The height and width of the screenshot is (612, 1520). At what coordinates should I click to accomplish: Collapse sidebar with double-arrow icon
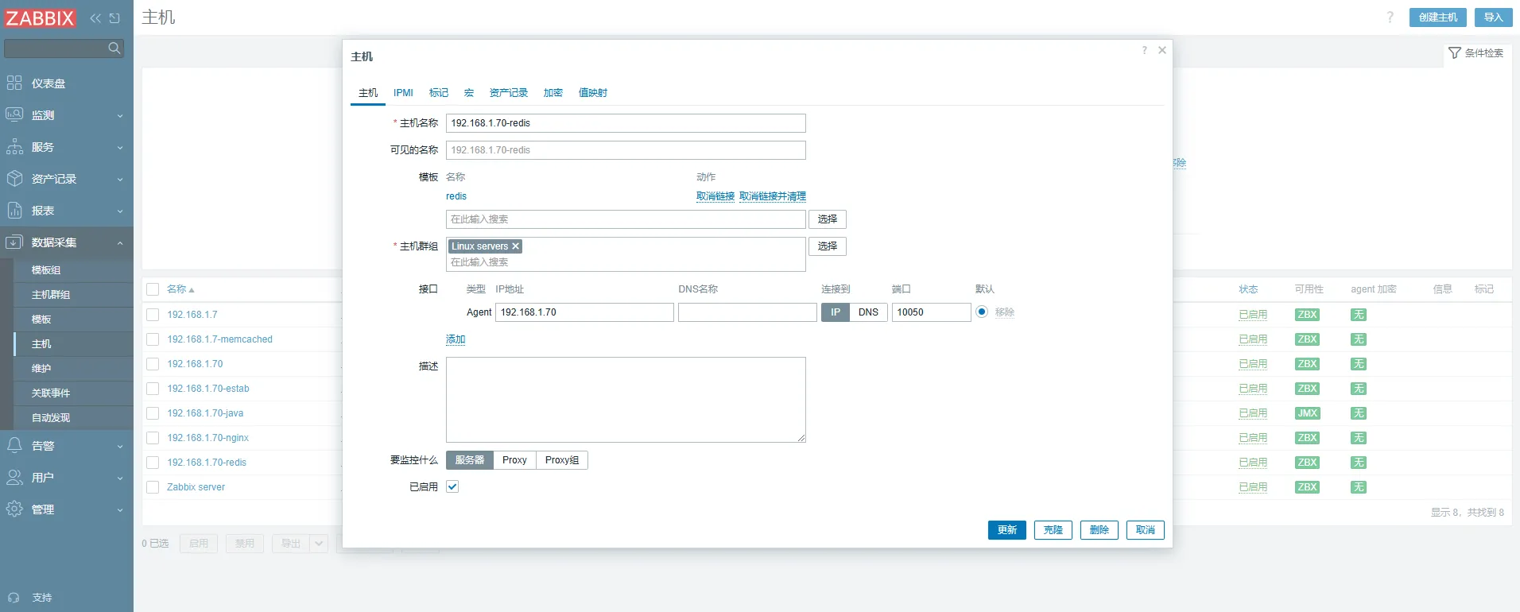point(95,17)
